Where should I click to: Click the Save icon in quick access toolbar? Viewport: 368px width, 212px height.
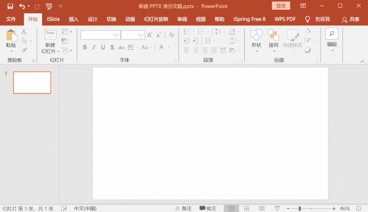(10, 6)
